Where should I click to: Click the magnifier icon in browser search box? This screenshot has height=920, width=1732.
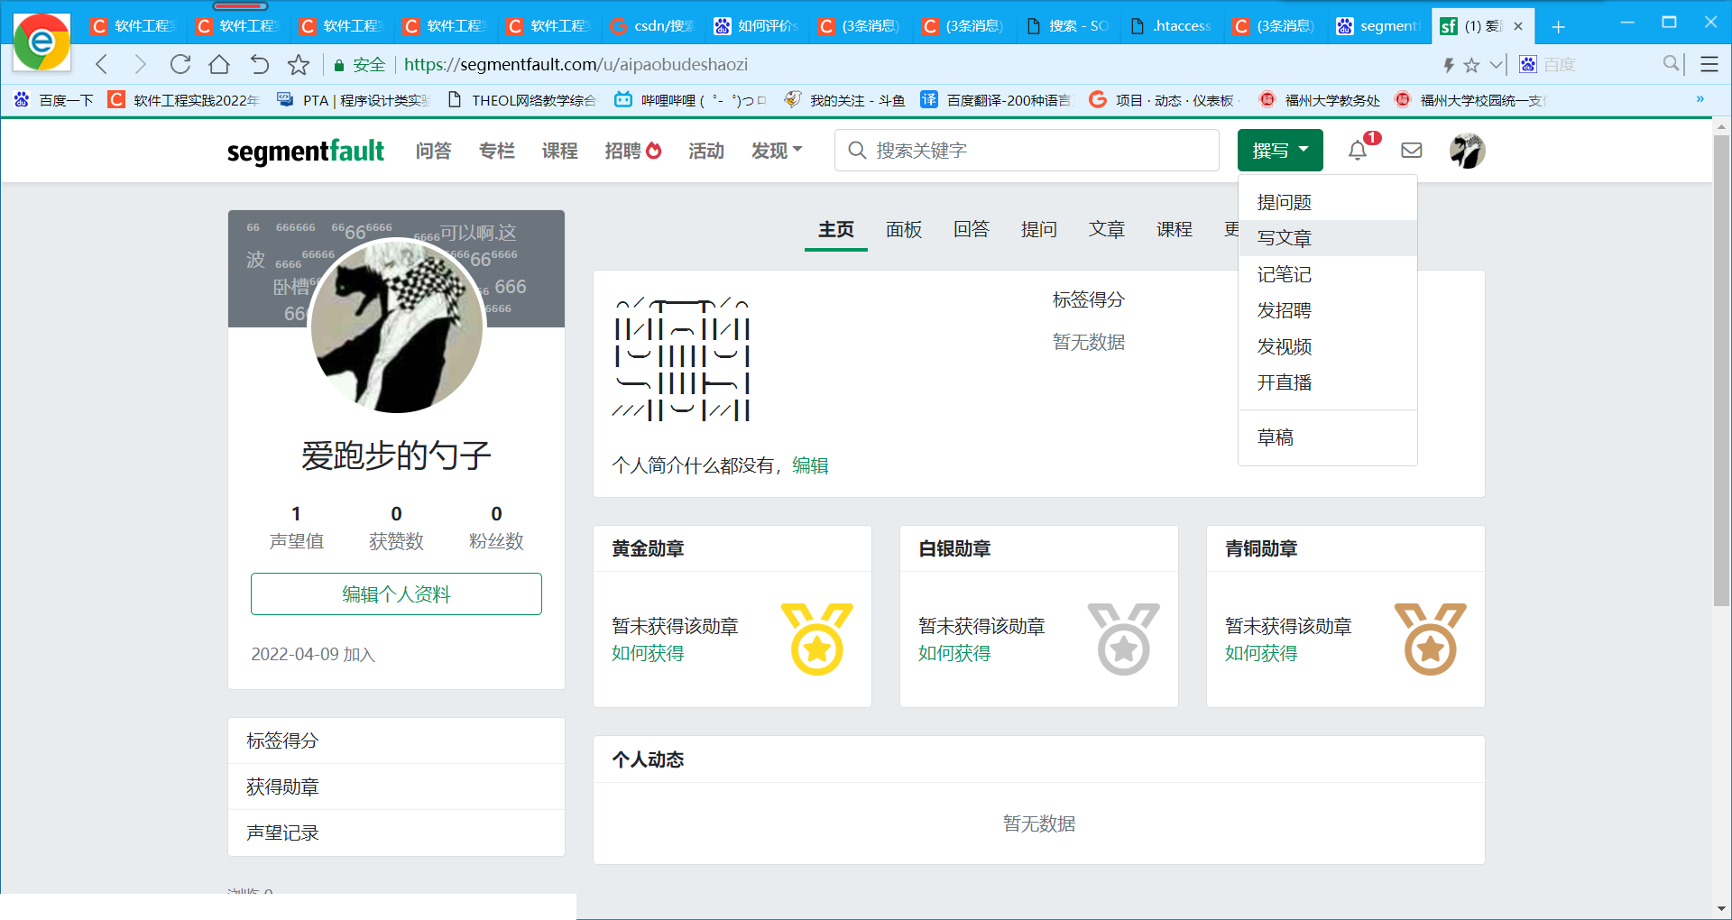coord(1672,63)
